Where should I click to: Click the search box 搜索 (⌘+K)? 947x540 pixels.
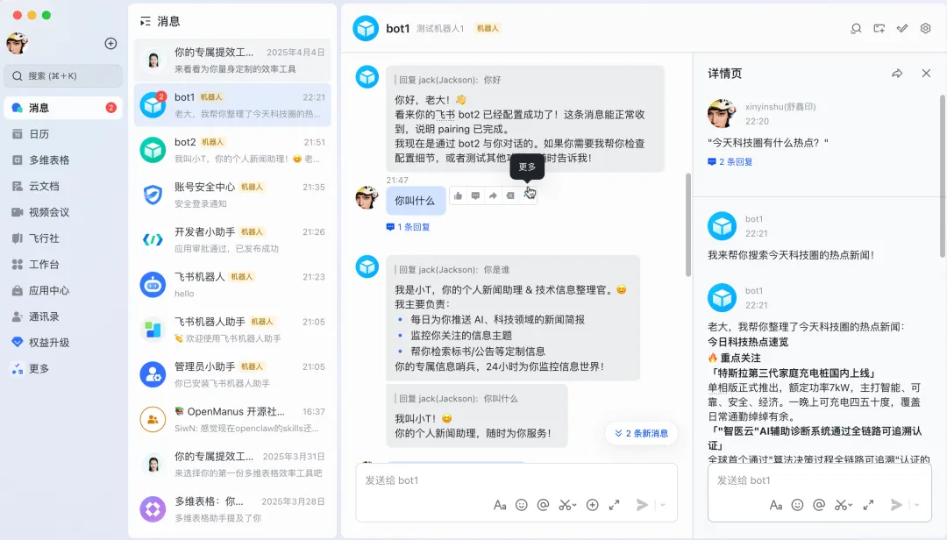pos(63,75)
